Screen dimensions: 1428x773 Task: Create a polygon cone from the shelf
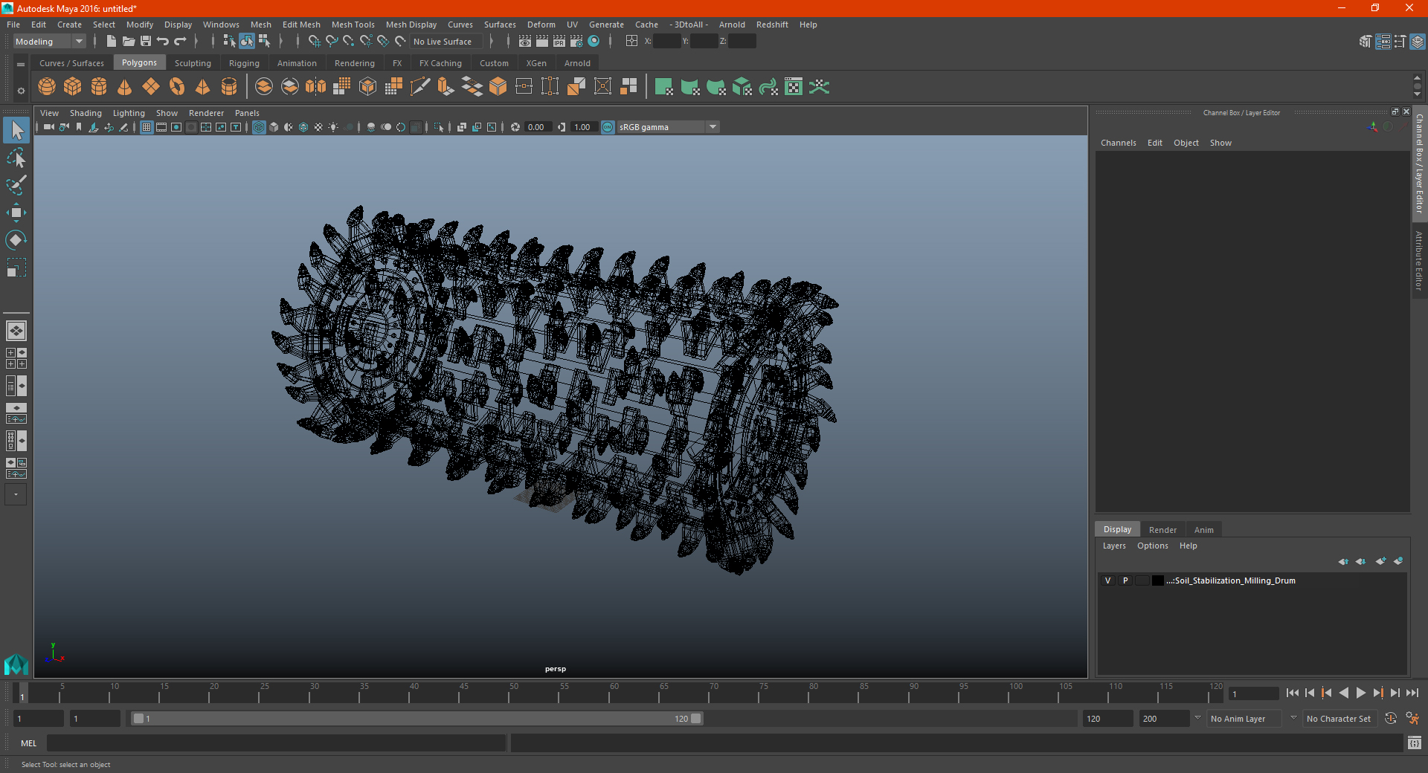[x=125, y=87]
